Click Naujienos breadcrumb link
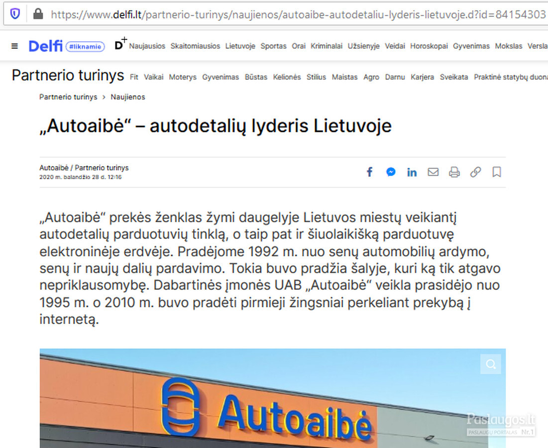The height and width of the screenshot is (448, 548). [x=128, y=97]
